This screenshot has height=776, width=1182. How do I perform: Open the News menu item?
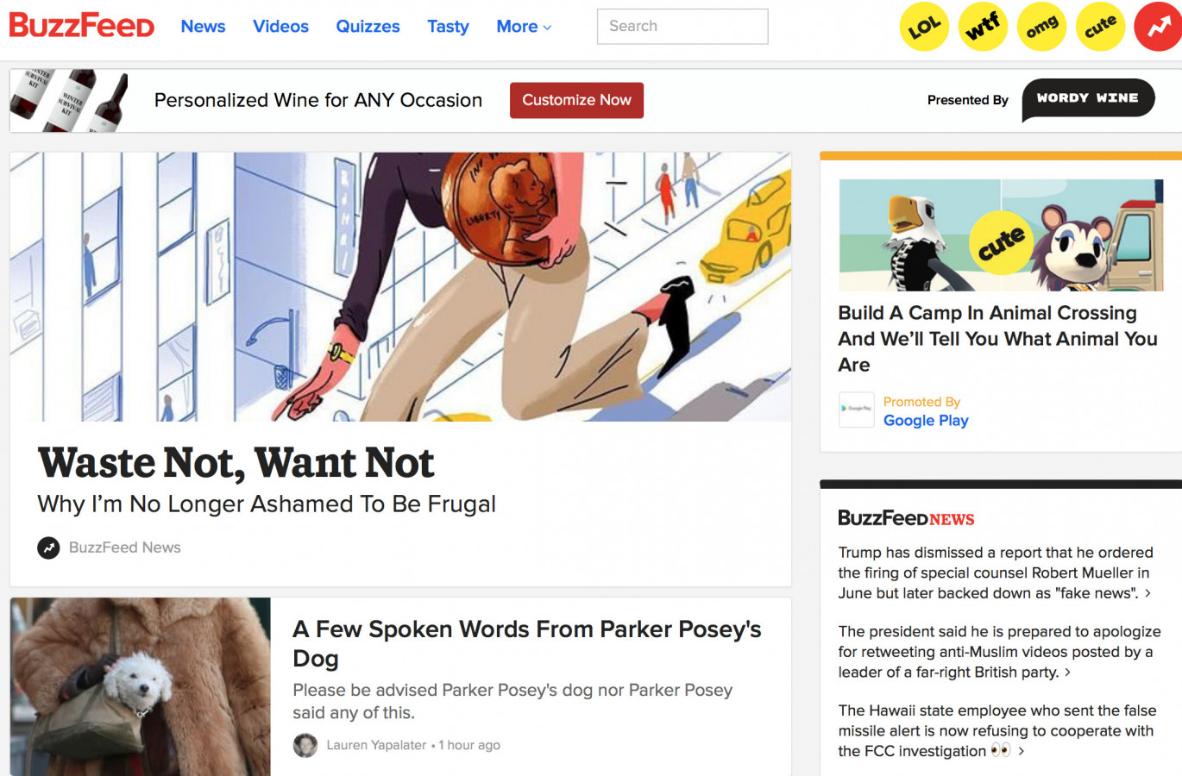point(203,27)
